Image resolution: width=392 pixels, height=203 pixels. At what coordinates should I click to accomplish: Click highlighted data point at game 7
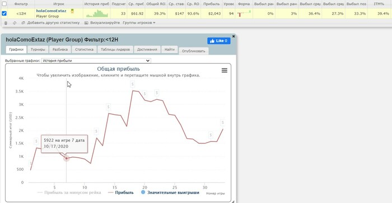tap(66, 158)
